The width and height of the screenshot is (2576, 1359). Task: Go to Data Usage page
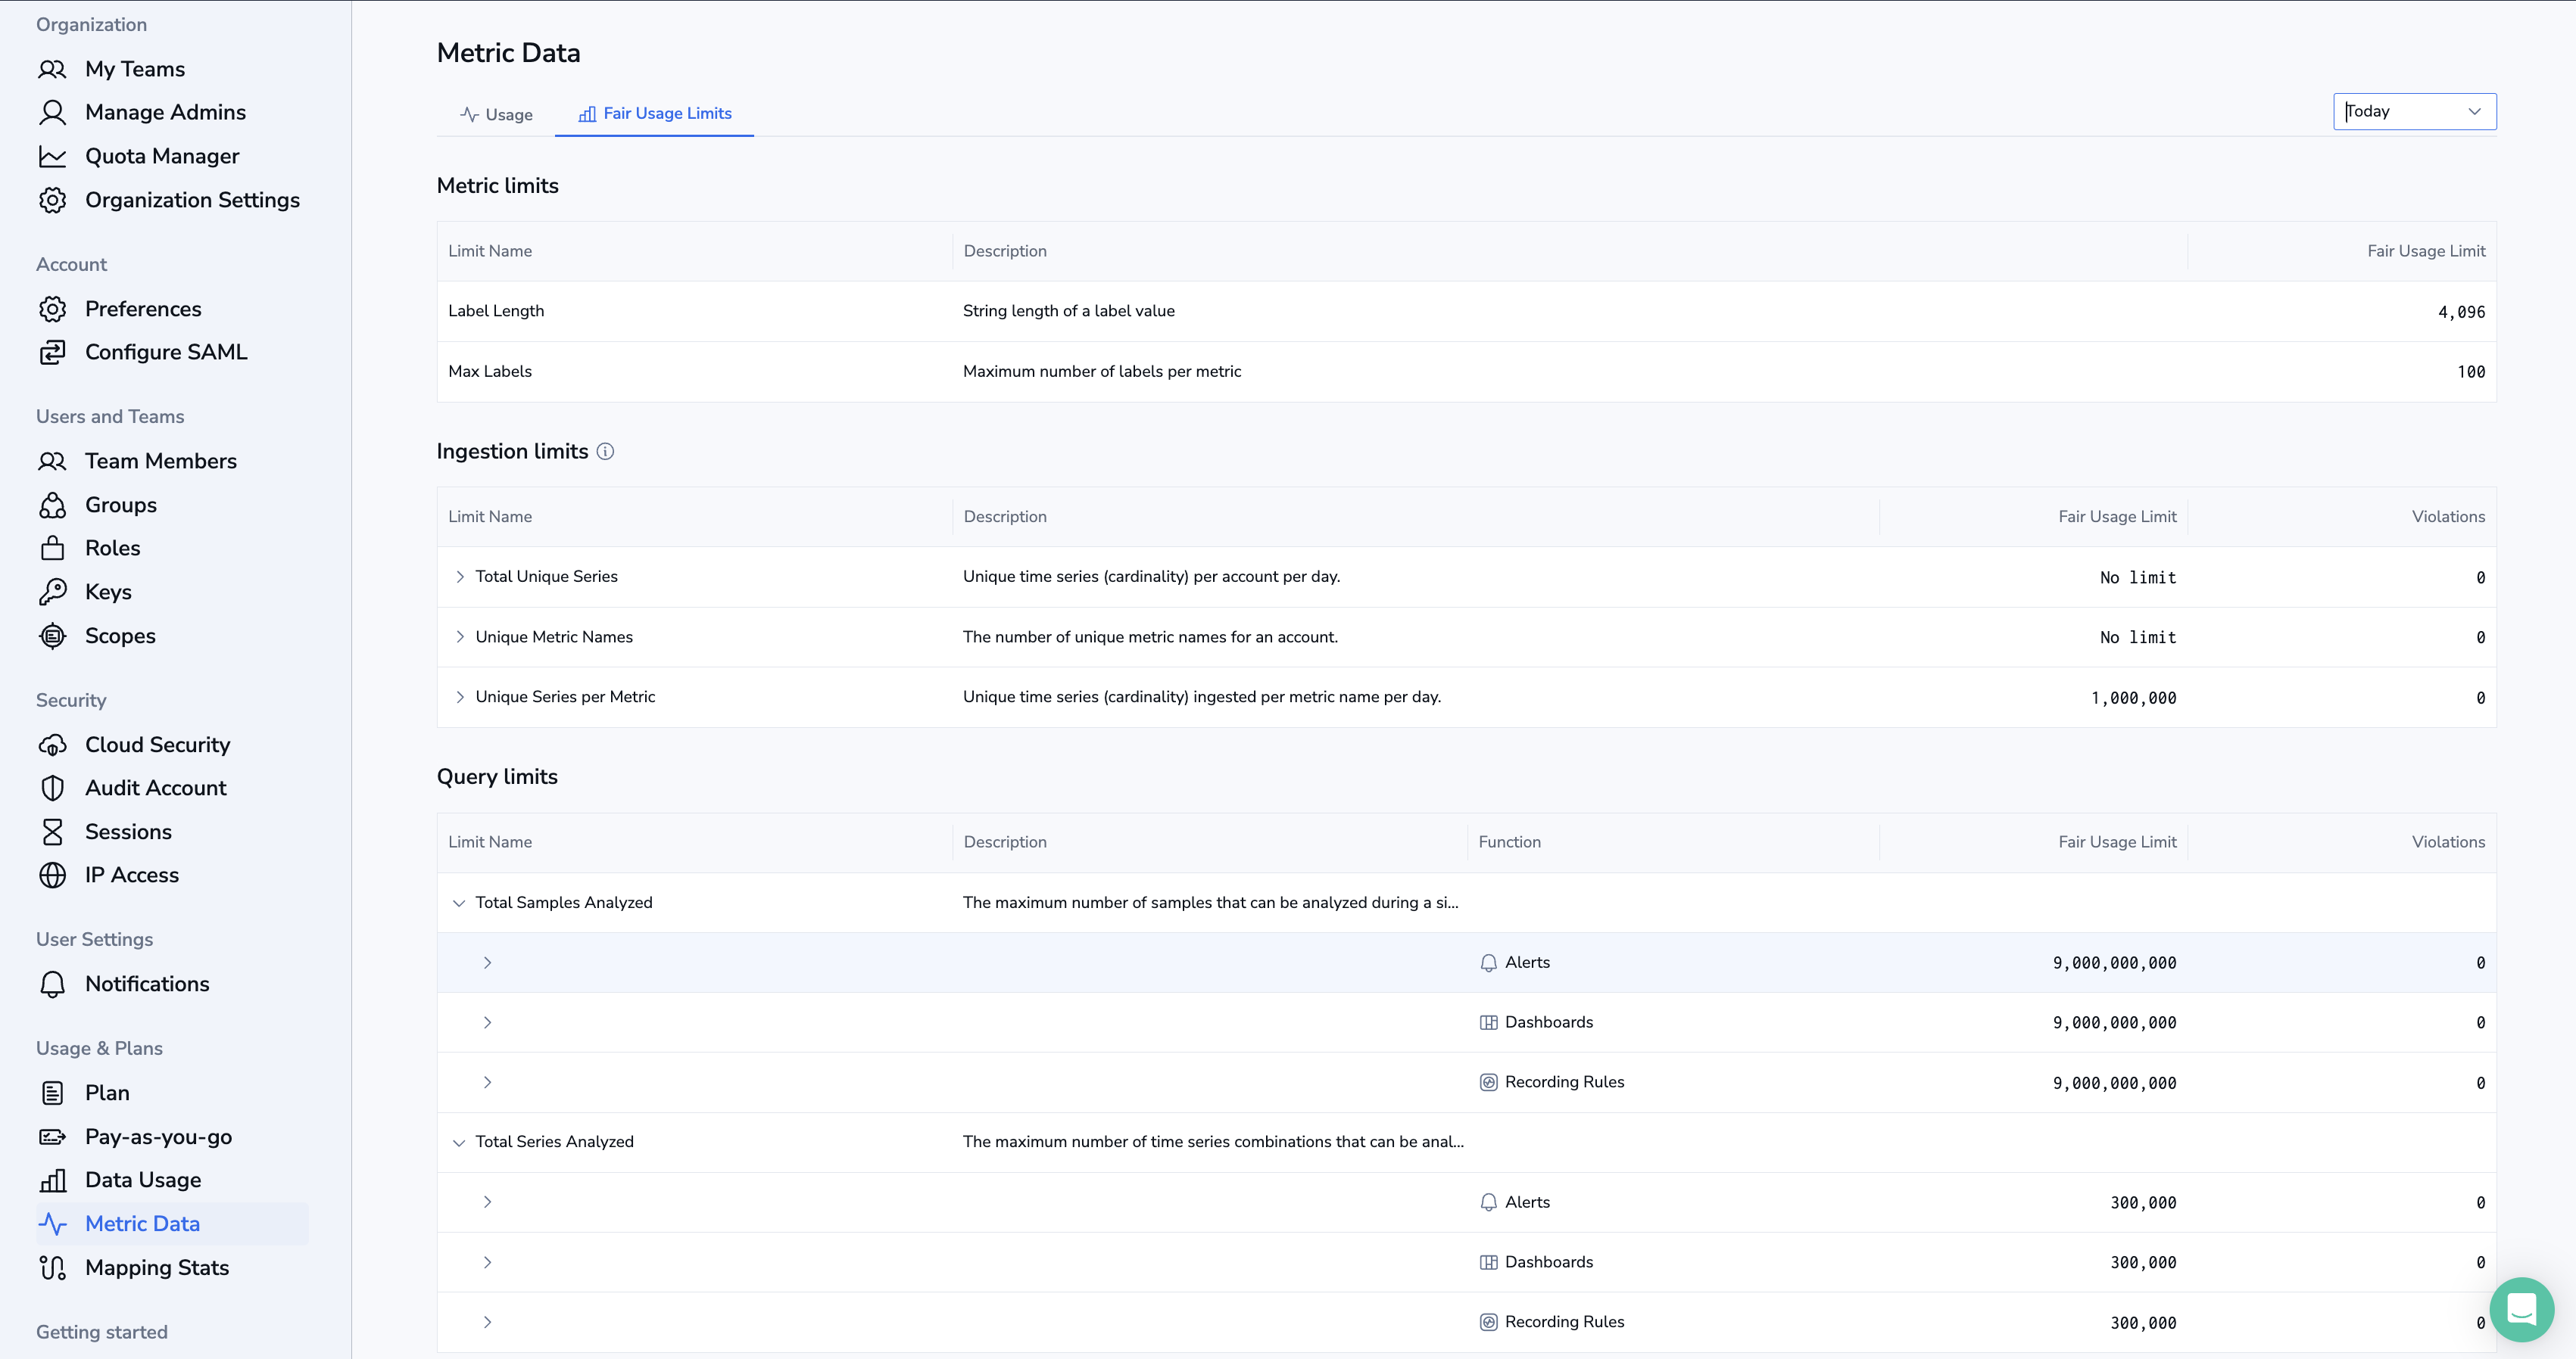pyautogui.click(x=143, y=1180)
